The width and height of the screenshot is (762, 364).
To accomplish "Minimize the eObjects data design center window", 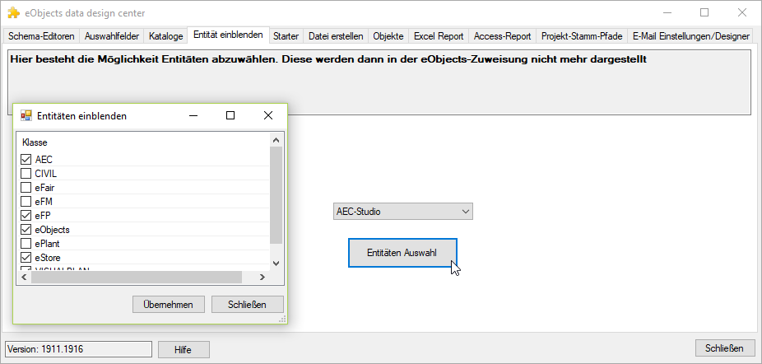I will [x=667, y=13].
